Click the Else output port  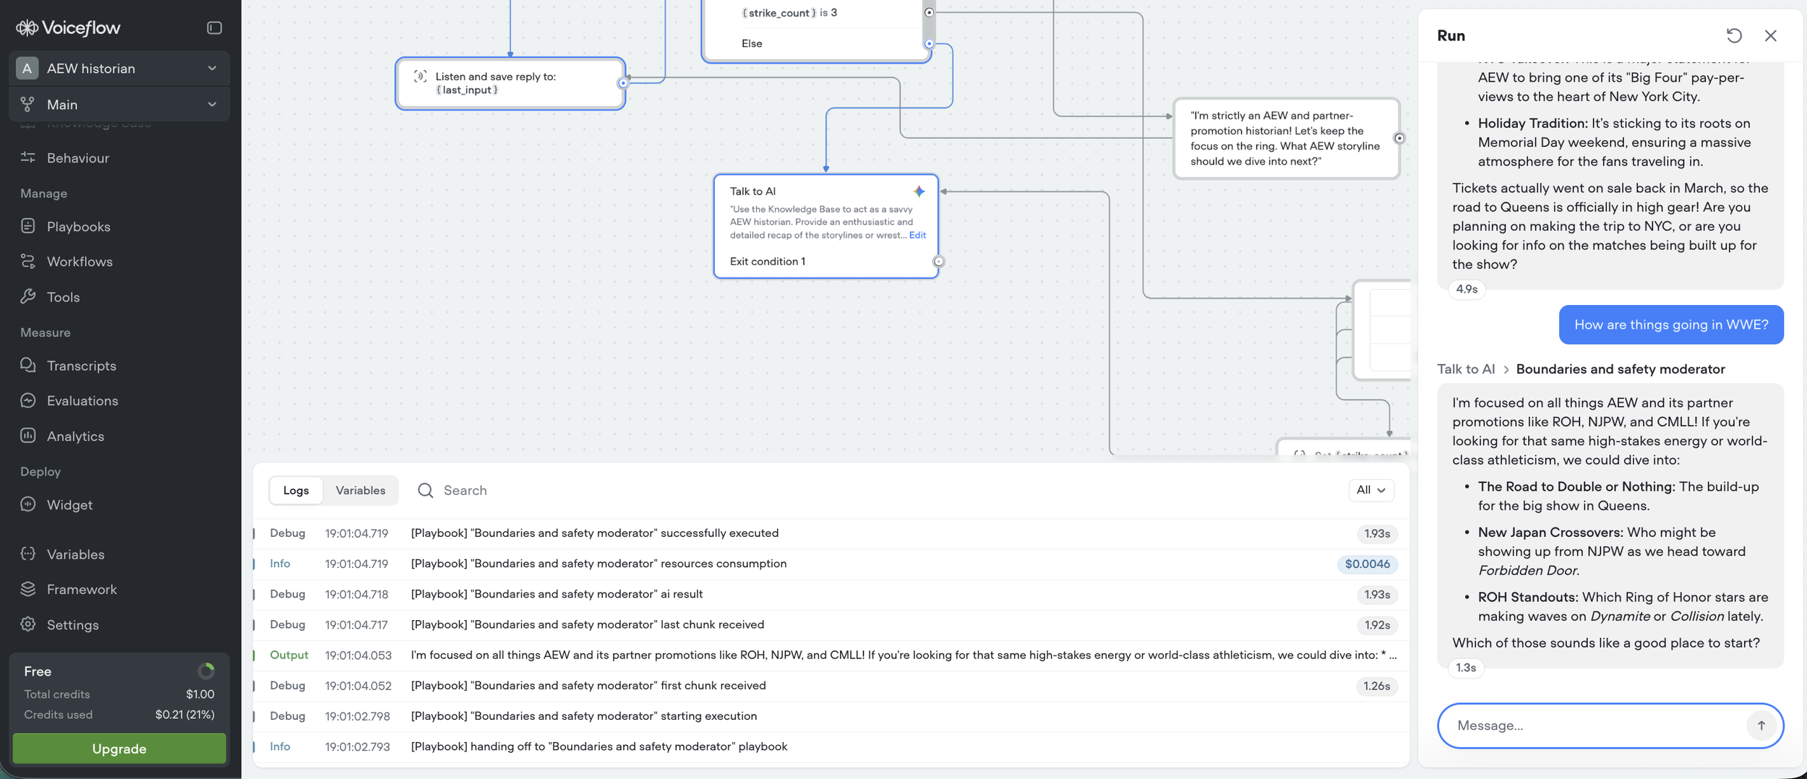point(930,44)
